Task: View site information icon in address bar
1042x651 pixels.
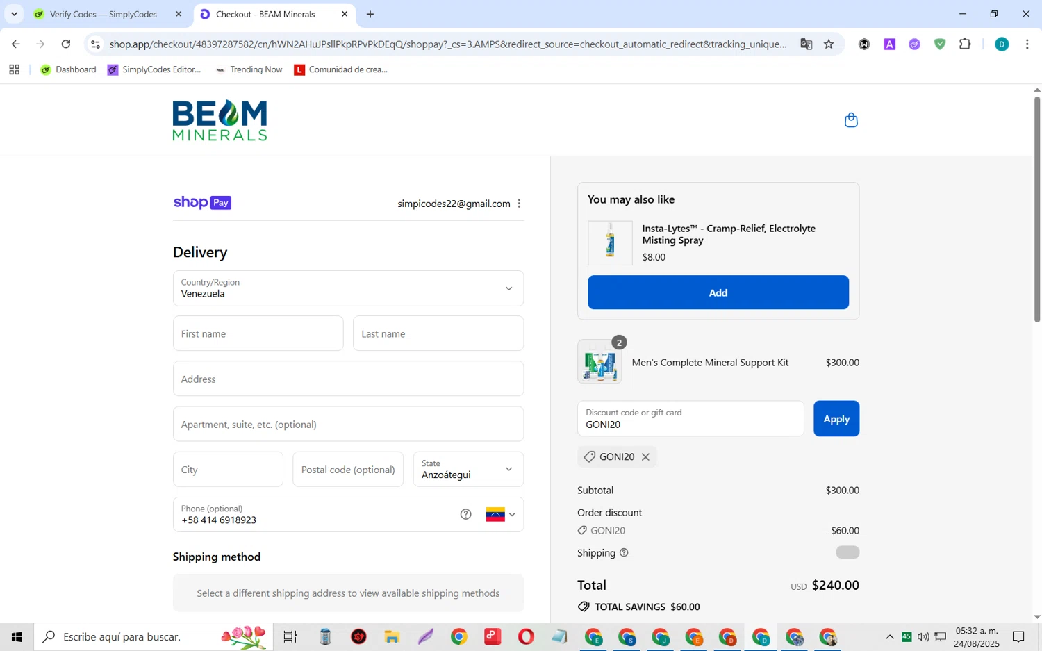Action: [x=96, y=44]
